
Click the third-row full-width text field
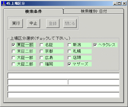[x=63, y=88]
